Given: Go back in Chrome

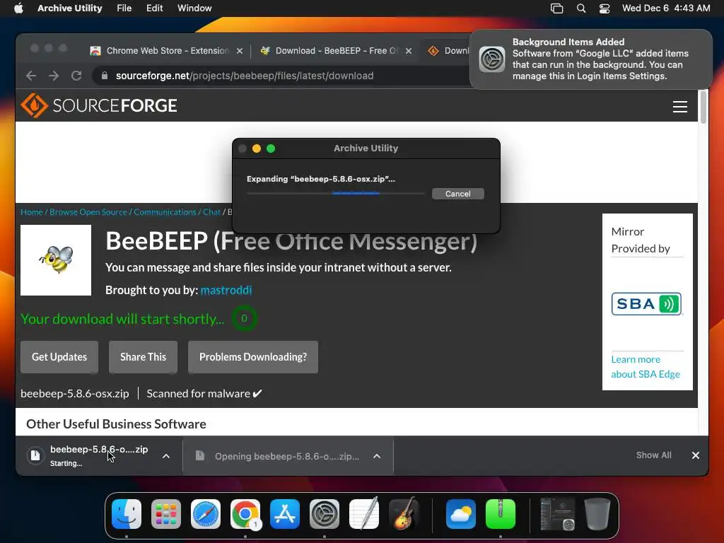Looking at the screenshot, I should 31,76.
